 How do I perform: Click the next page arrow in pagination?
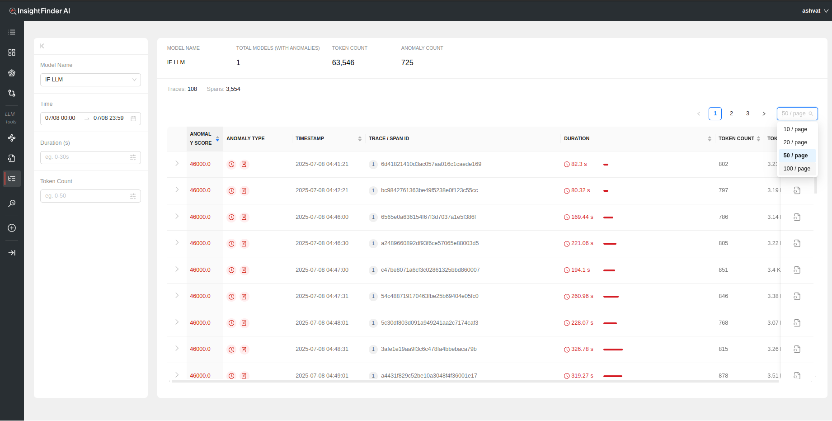[764, 114]
